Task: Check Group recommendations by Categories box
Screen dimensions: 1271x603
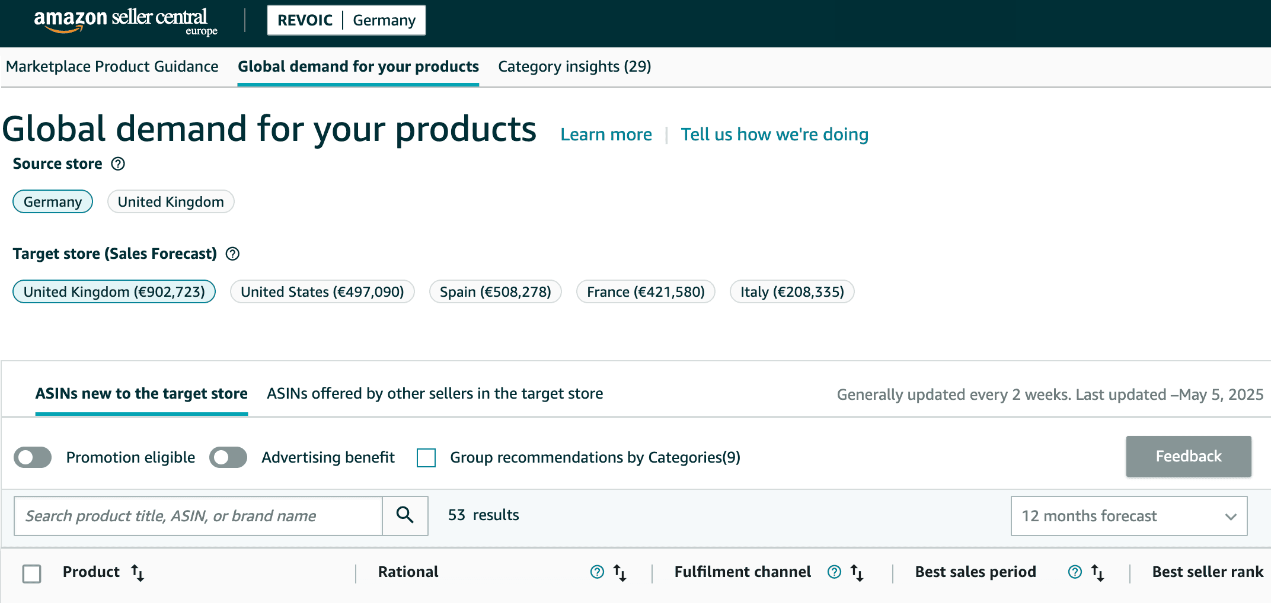Action: (426, 457)
